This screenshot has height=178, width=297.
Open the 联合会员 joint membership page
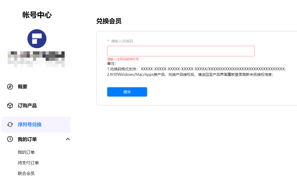coord(26,173)
